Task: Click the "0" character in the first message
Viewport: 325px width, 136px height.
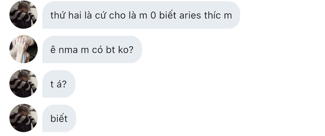Action: coord(153,15)
